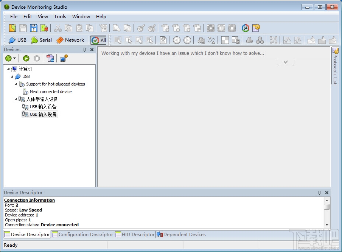Click the Copy icon in toolbar
Viewport: 342px width, 252px height.
68,28
